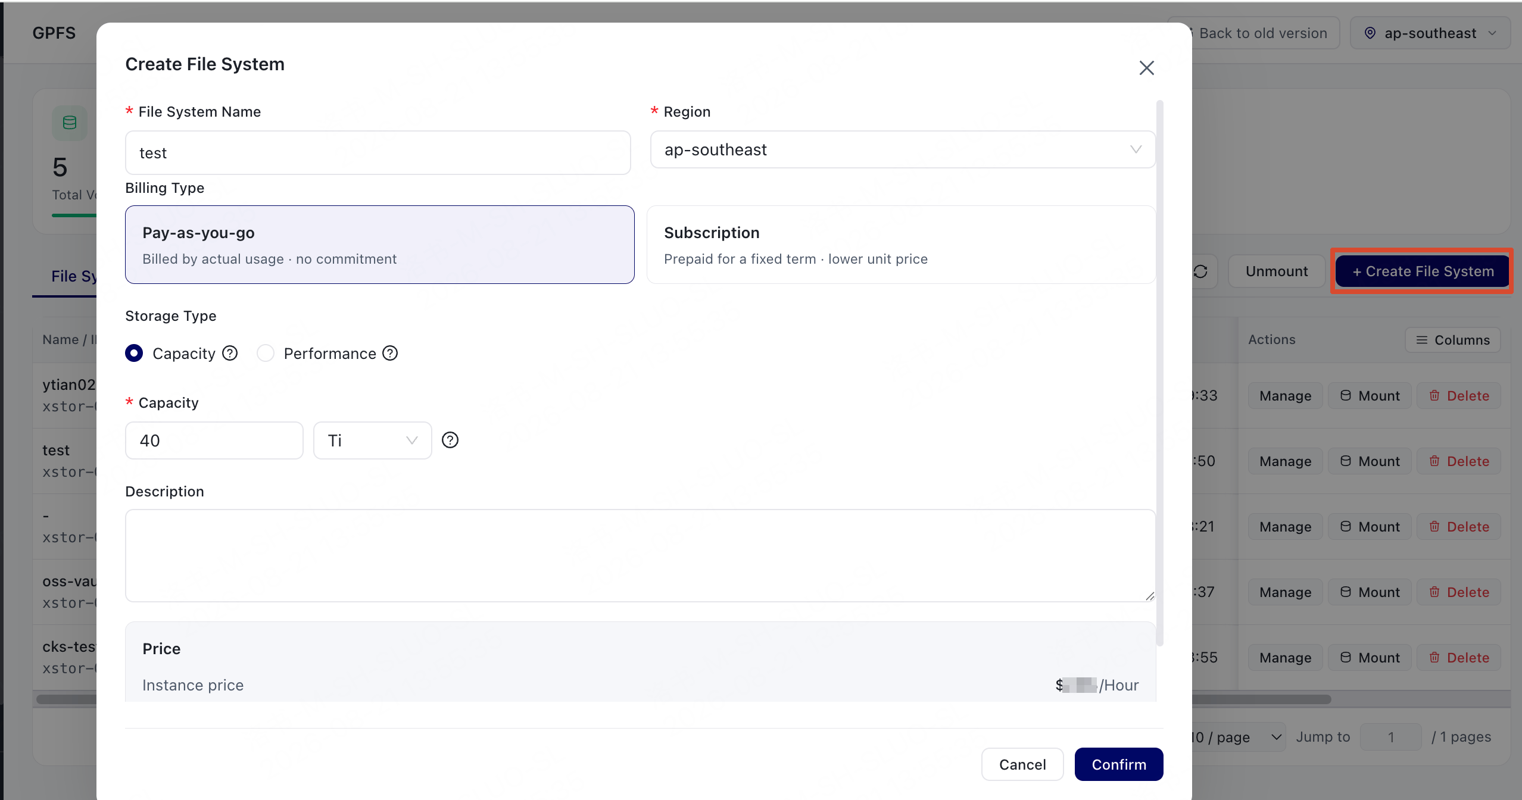Delete the file system in row ending :21

[x=1459, y=527]
